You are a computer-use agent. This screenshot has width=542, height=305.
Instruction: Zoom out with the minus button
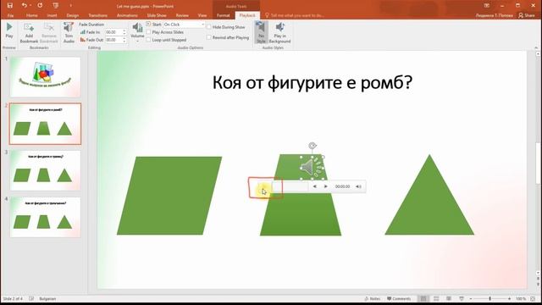pos(471,298)
